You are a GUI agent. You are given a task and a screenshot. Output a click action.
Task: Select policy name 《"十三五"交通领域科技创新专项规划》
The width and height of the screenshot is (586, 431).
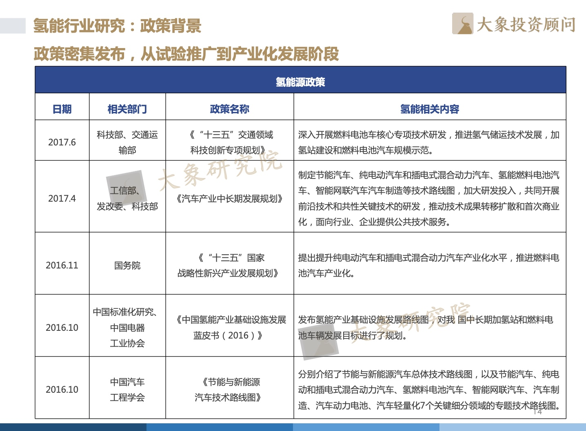coord(230,143)
